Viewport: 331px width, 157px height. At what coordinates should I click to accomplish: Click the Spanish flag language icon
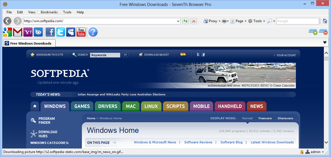click(183, 55)
